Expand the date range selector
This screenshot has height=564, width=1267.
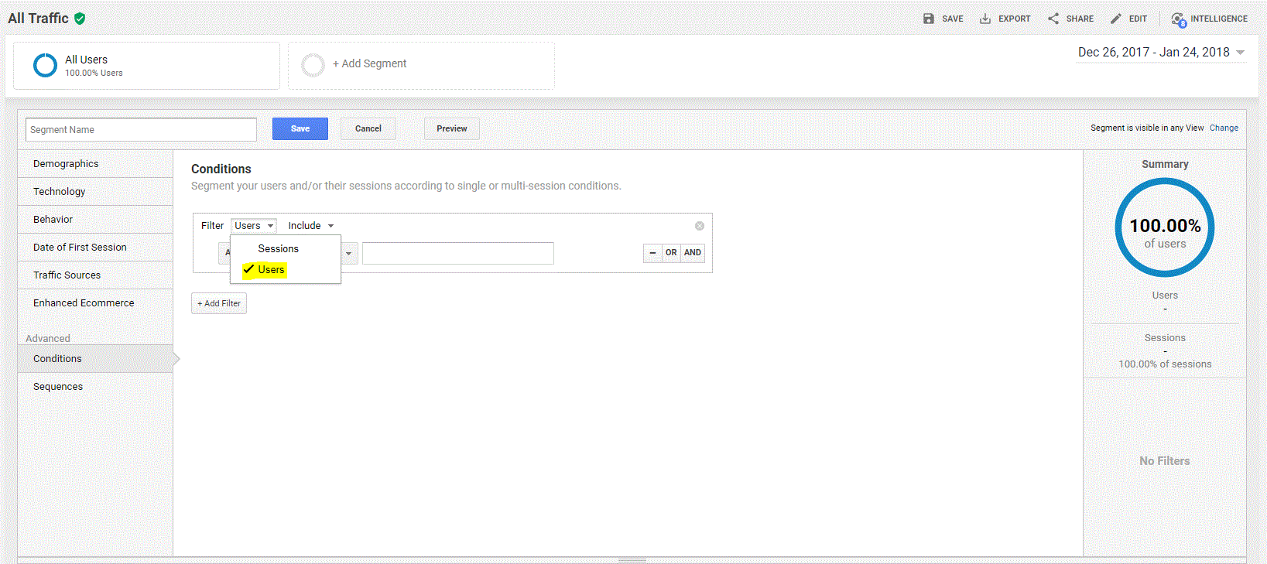[1240, 53]
